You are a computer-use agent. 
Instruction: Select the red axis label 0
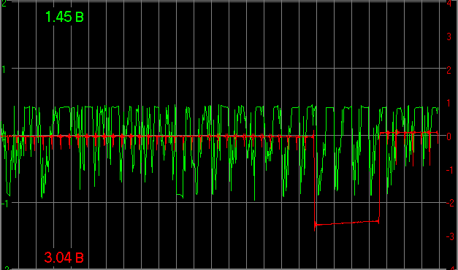coord(449,136)
